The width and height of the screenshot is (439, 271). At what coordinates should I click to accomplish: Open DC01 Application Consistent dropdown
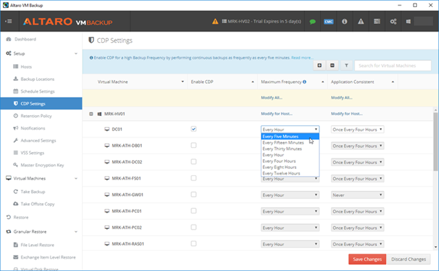(x=357, y=129)
